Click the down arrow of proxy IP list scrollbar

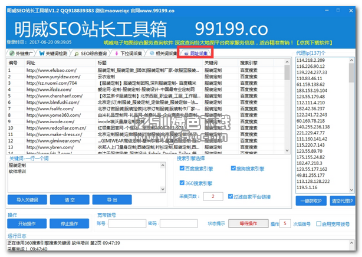pyautogui.click(x=351, y=190)
